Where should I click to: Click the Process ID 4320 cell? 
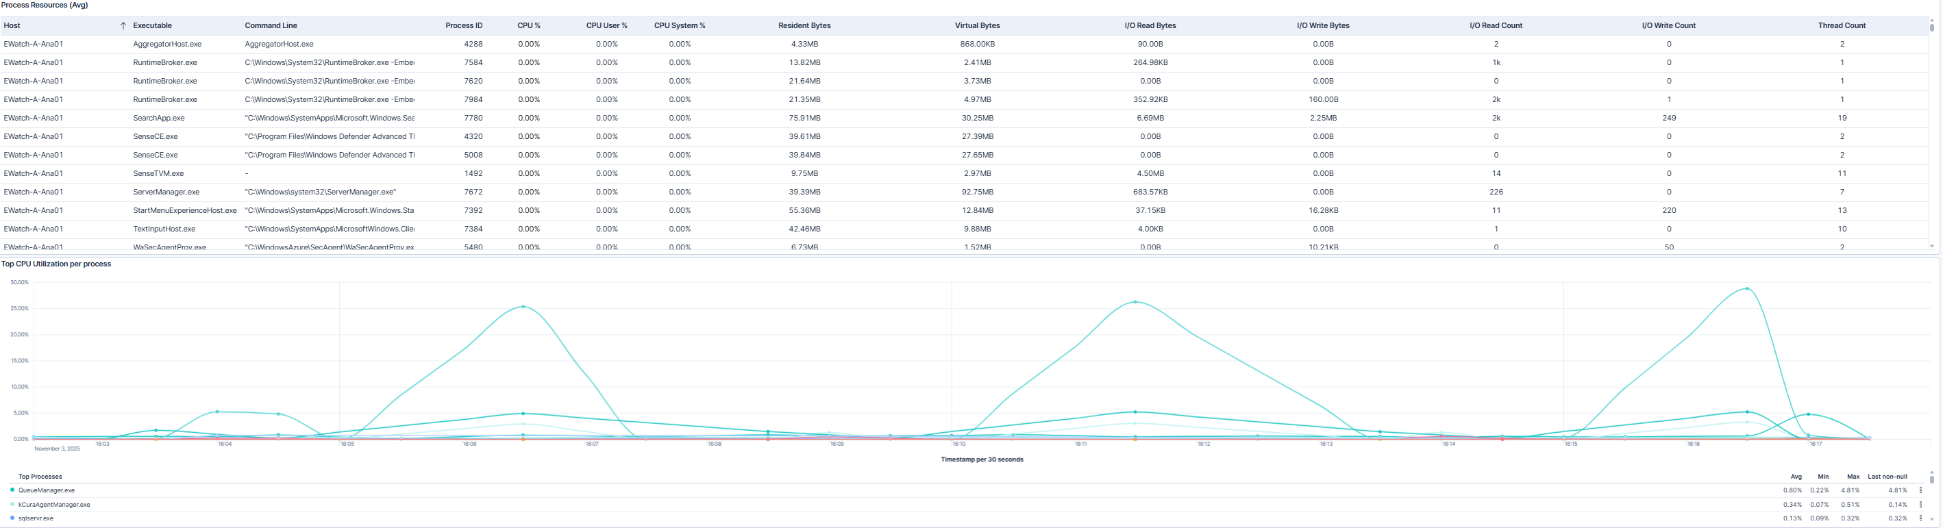tap(473, 136)
